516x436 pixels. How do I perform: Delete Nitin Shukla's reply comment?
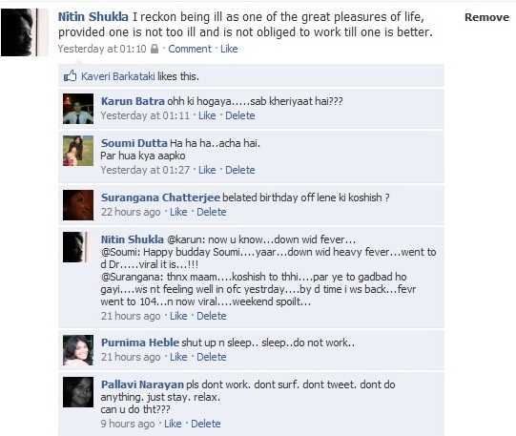click(x=212, y=316)
